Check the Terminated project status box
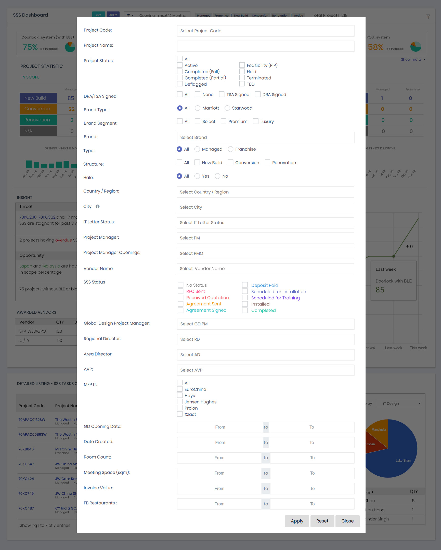Image resolution: width=441 pixels, height=550 pixels. [242, 78]
